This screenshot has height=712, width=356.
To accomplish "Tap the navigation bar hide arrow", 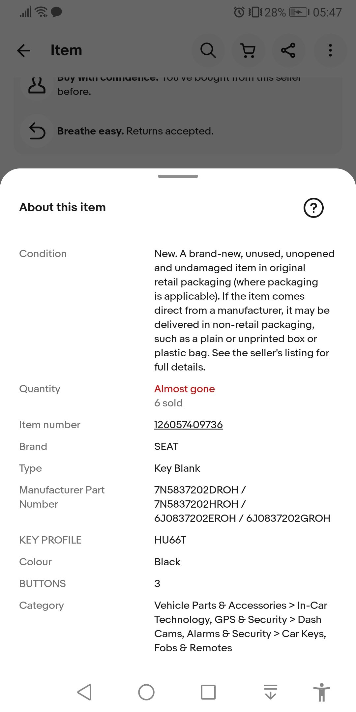I will 271,692.
